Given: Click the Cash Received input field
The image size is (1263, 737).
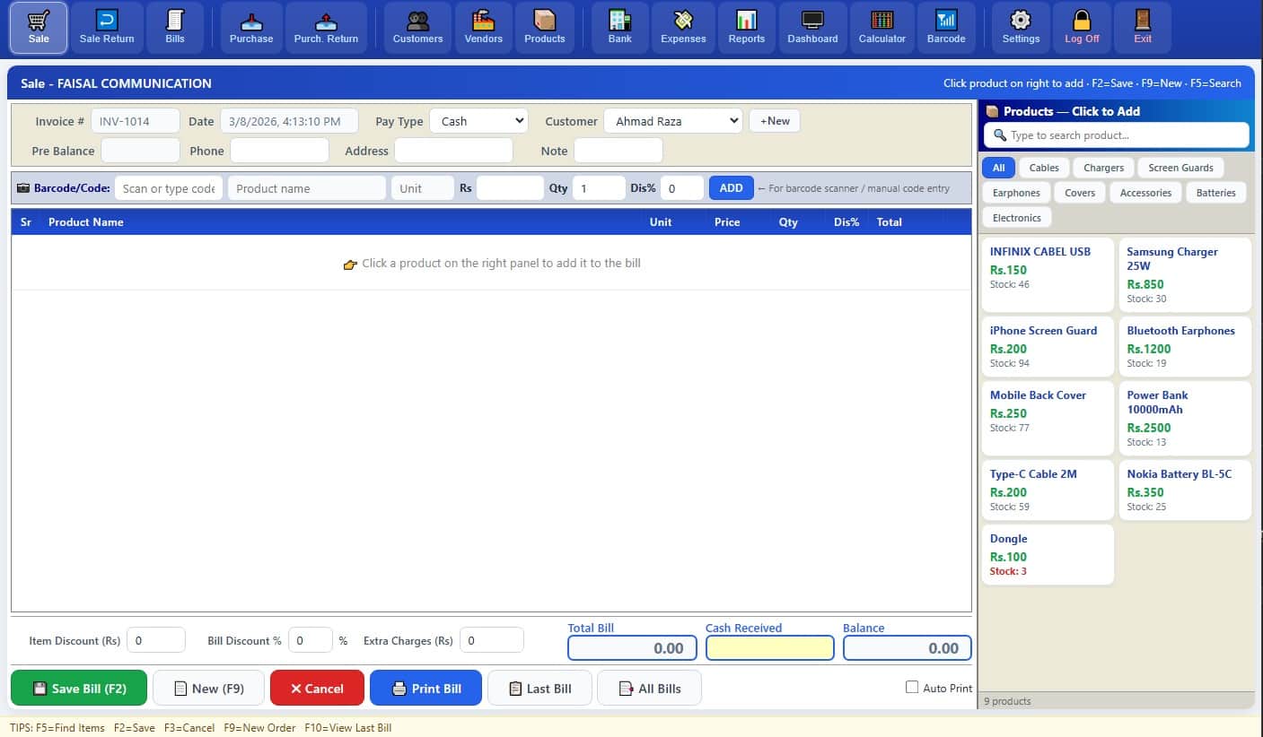Looking at the screenshot, I should tap(769, 647).
